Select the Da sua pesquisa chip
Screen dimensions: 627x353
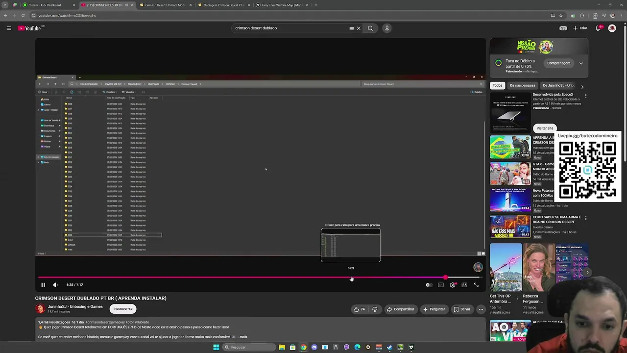(x=523, y=85)
